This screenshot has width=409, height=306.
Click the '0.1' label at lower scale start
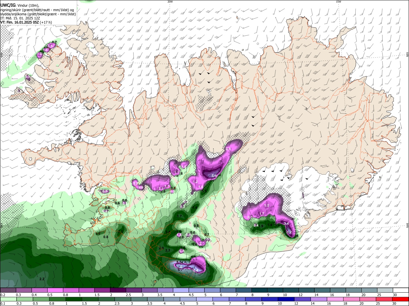point(3,304)
